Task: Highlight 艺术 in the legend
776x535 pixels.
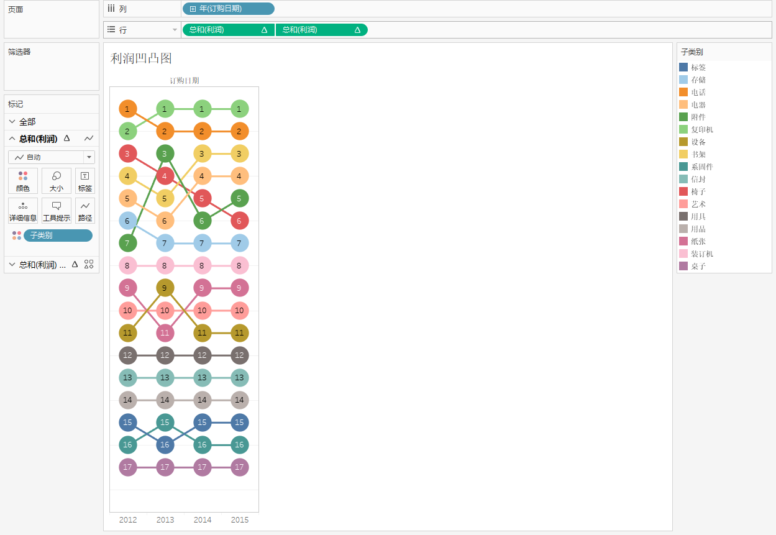Action: [x=698, y=204]
